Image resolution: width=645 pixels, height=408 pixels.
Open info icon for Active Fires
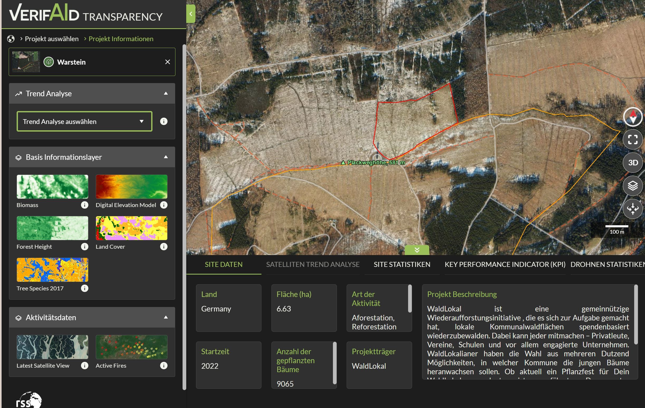(164, 366)
